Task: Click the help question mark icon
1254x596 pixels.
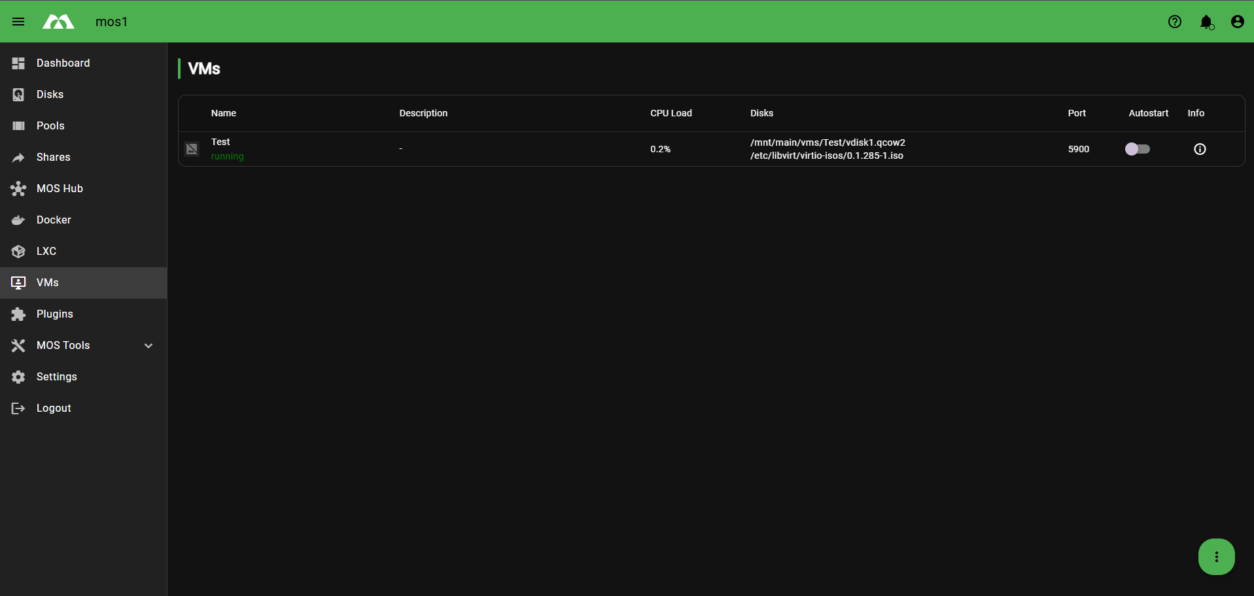Action: point(1175,22)
